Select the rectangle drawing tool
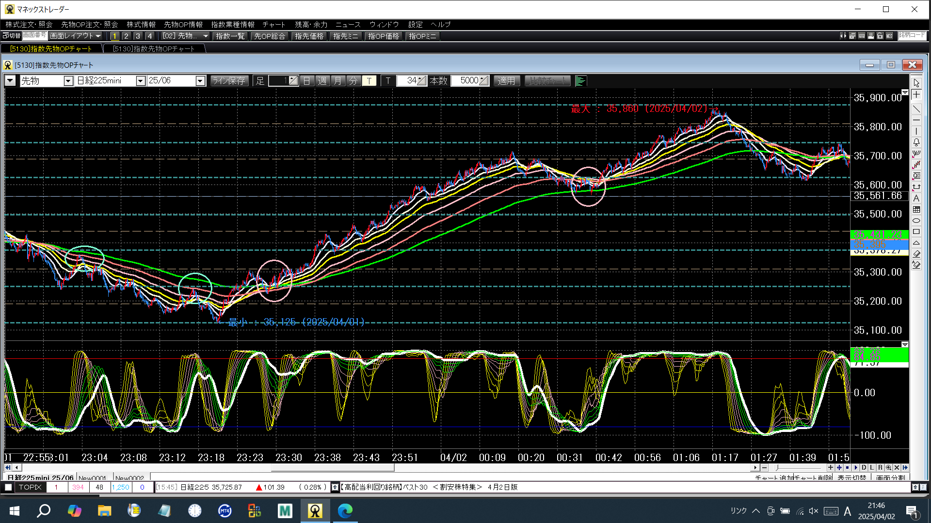 (x=916, y=231)
